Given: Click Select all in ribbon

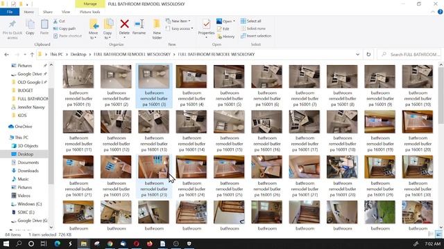Looking at the screenshot, I should 251,21.
